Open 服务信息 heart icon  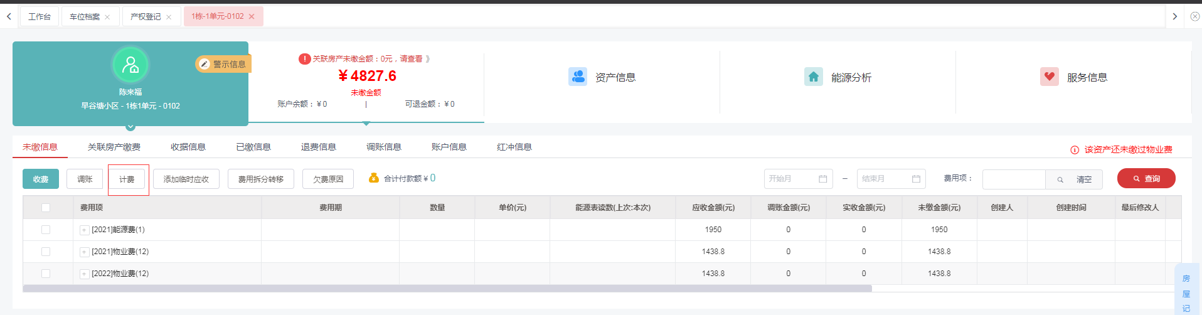coord(1050,77)
